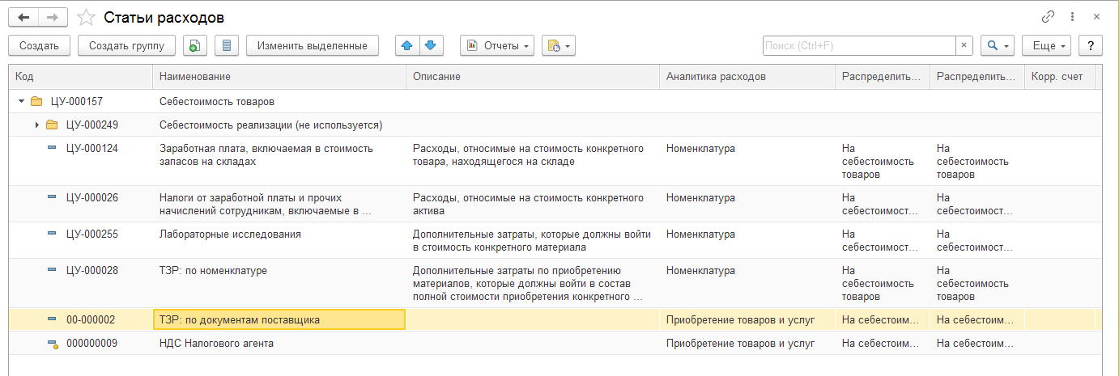Expand the Себестоимость реализации group

coord(36,125)
